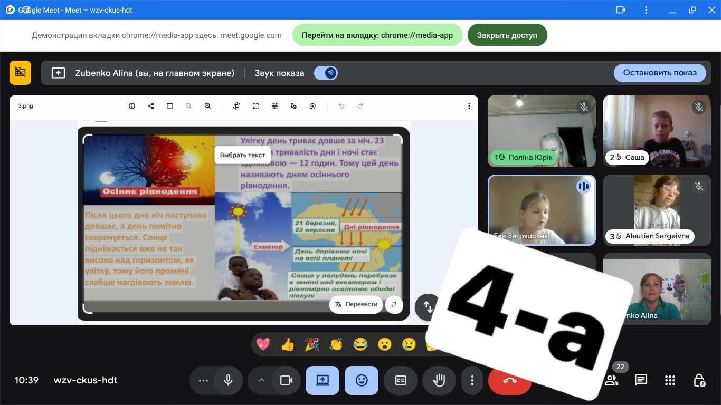721x405 pixels.
Task: Select Ева Заградская's video tile
Action: [542, 210]
